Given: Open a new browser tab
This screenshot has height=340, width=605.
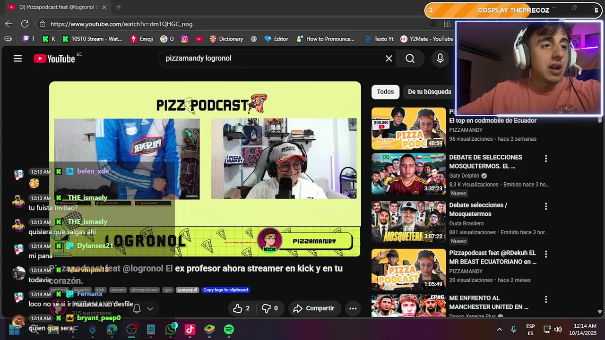Looking at the screenshot, I should tap(119, 7).
